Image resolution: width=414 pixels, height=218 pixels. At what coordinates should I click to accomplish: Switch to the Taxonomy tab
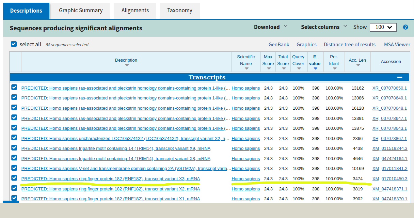179,10
